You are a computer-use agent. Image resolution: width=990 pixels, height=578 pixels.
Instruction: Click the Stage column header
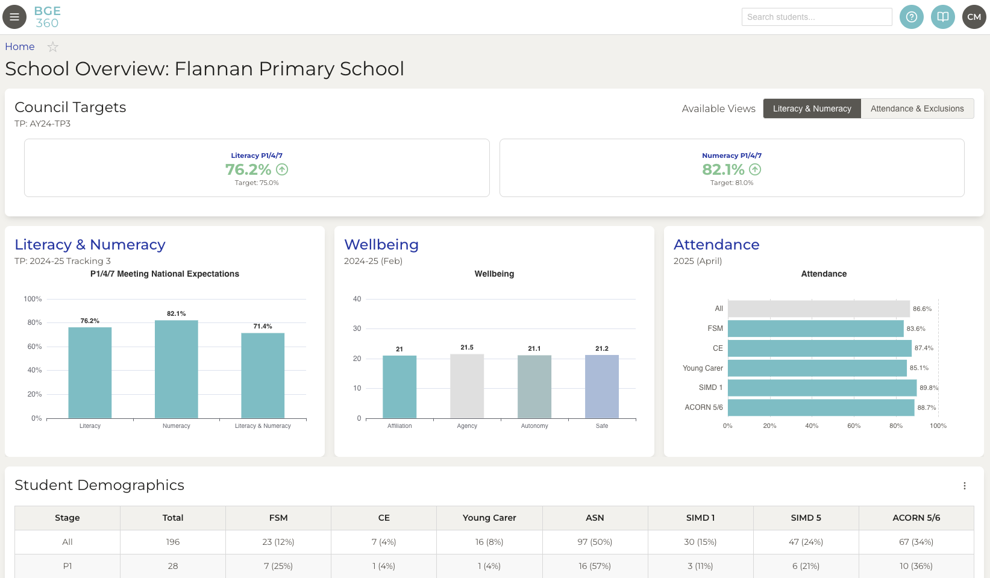pos(67,518)
